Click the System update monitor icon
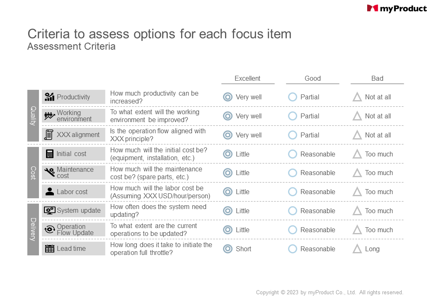The width and height of the screenshot is (431, 298). tap(49, 211)
